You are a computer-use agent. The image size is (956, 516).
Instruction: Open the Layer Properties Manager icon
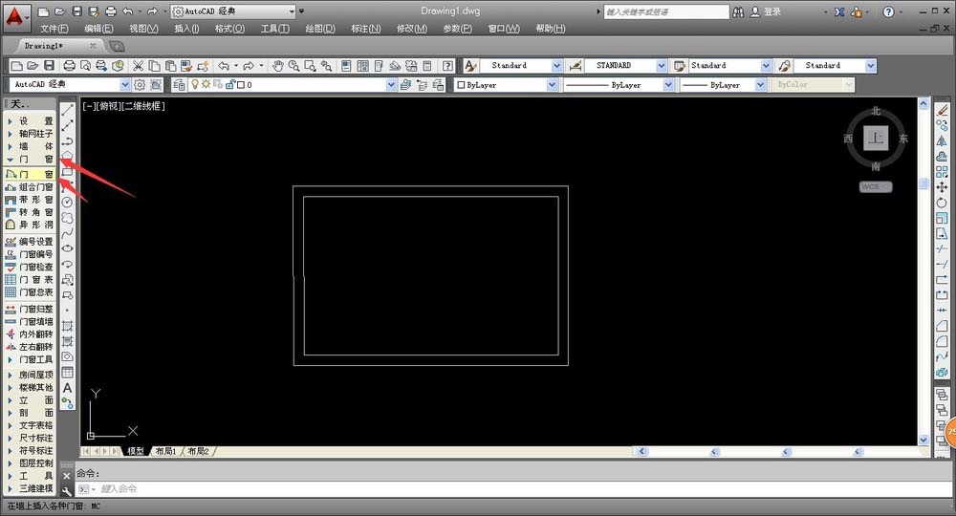[179, 85]
